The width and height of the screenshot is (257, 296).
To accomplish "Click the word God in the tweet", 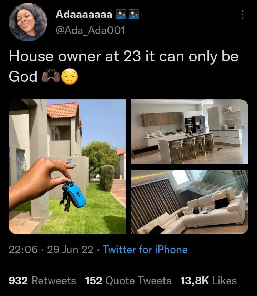I will pyautogui.click(x=23, y=76).
